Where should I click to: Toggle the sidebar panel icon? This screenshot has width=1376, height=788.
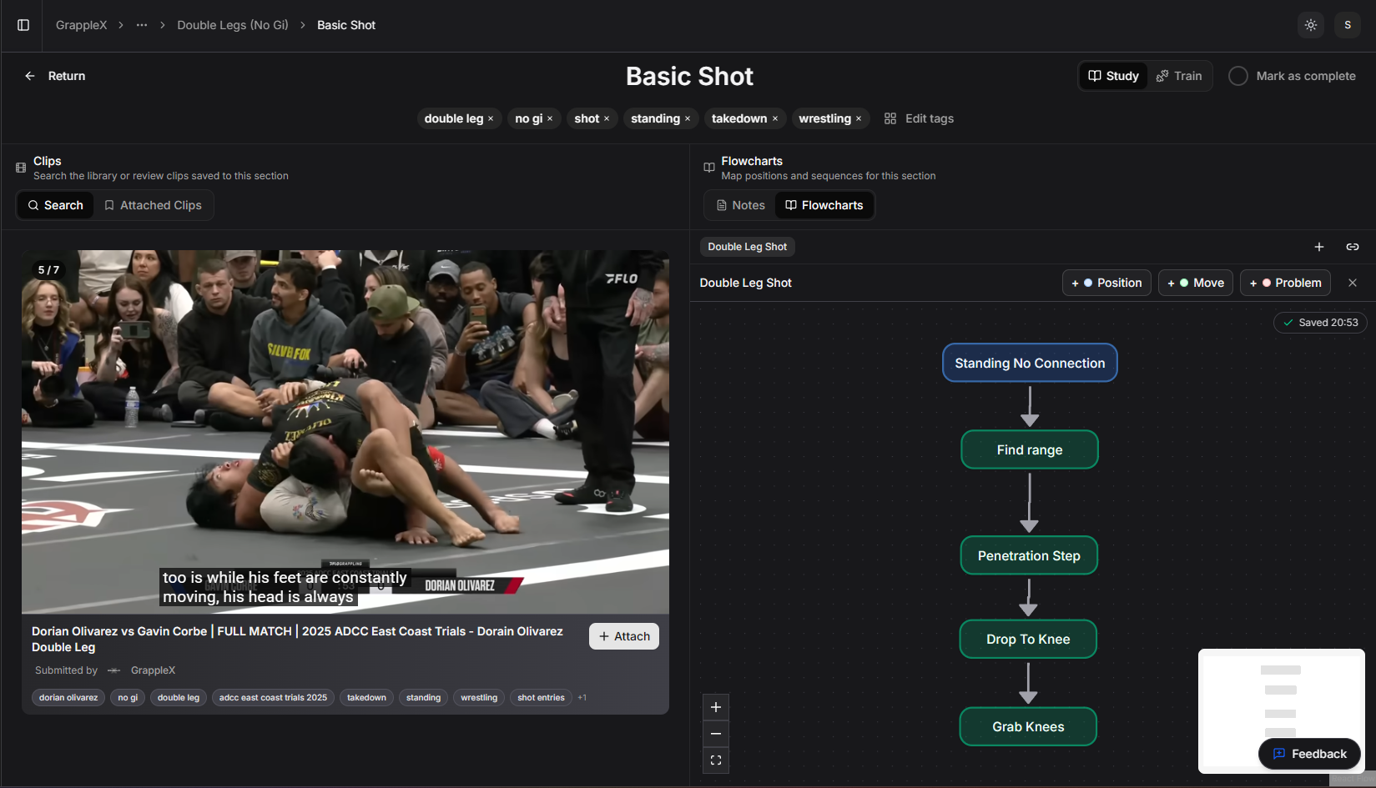click(x=23, y=25)
